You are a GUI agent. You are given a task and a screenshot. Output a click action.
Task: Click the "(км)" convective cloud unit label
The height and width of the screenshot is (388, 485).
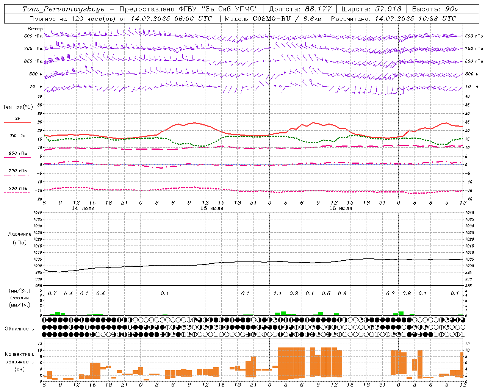tap(20, 369)
